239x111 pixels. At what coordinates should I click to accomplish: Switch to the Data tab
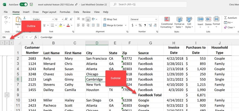tap(76, 12)
